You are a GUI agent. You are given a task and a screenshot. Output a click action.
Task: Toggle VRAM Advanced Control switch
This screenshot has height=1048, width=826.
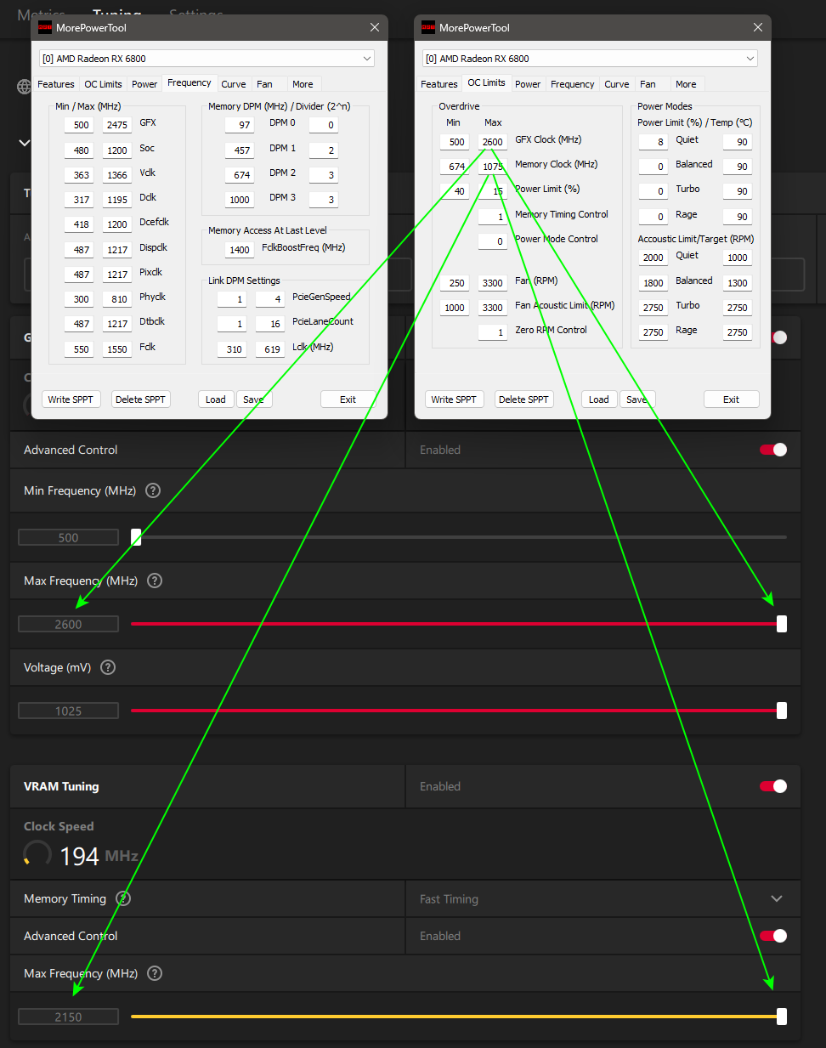[x=773, y=936]
